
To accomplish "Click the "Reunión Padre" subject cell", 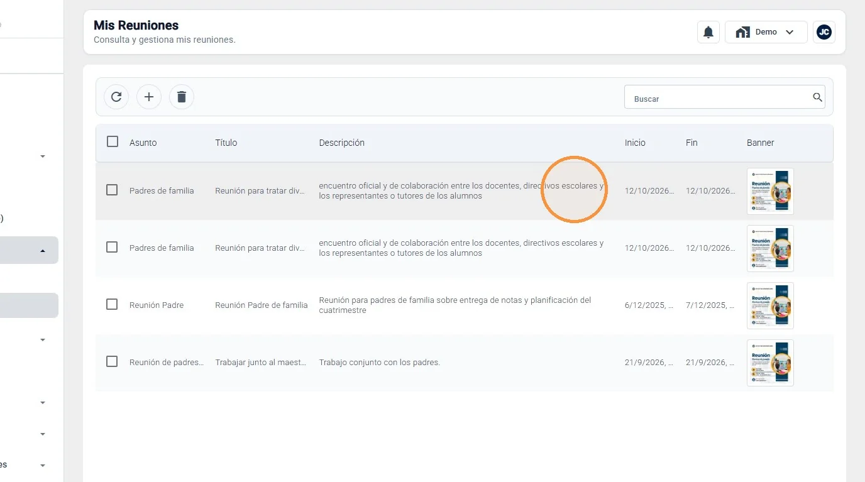I will point(157,305).
